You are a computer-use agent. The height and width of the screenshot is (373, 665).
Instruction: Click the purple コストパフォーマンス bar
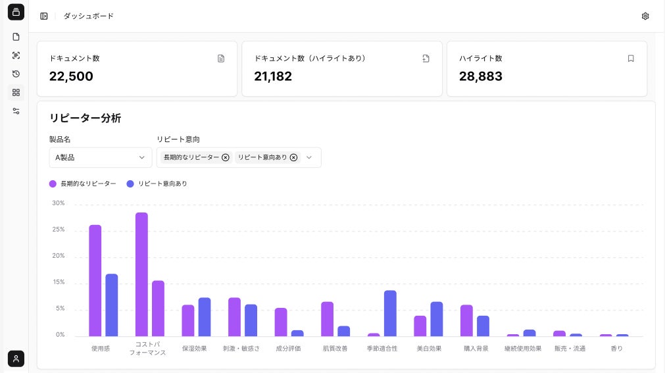tap(141, 274)
